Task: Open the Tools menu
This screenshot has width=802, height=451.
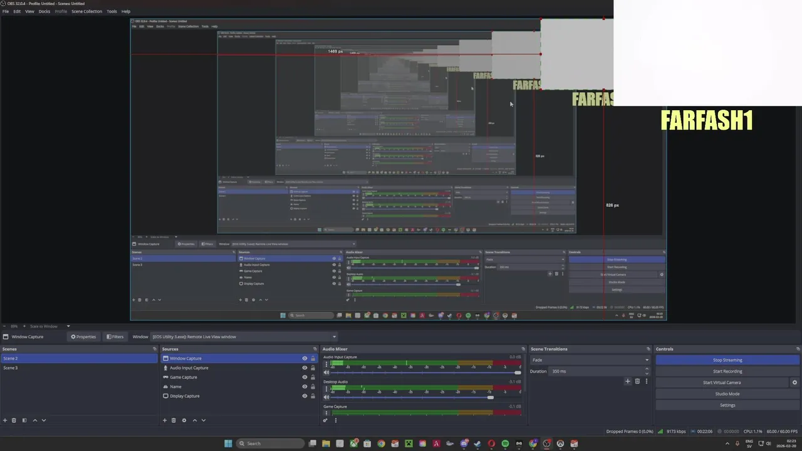Action: click(112, 11)
